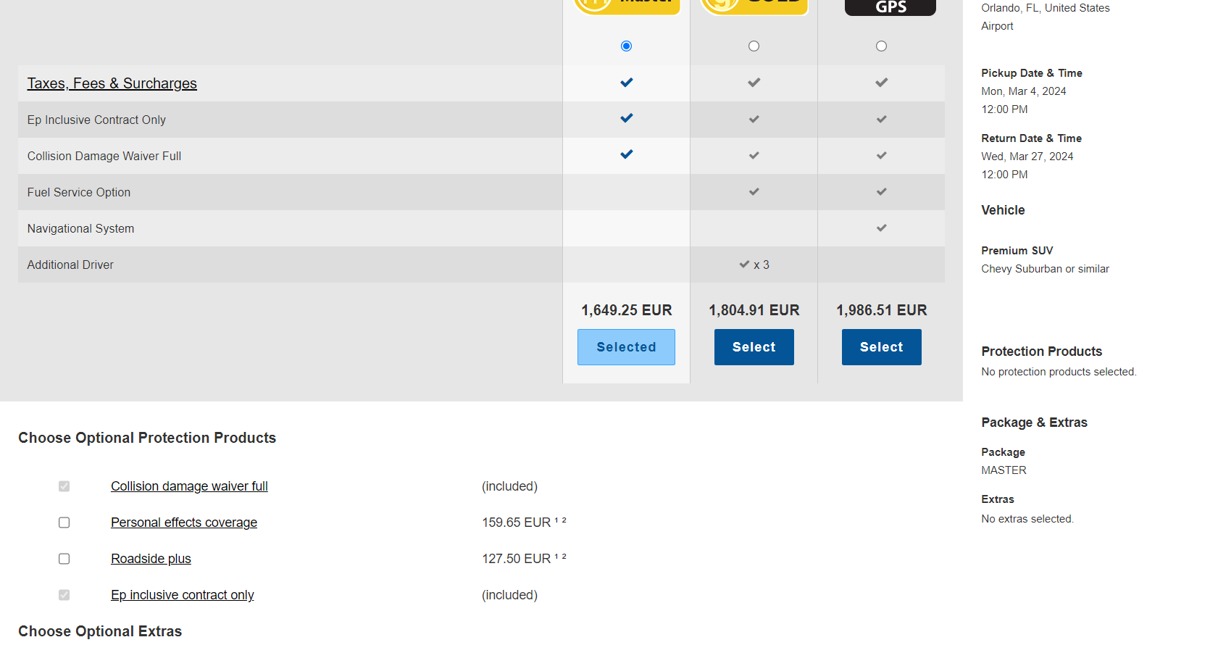Viewport: 1218px width, 645px height.
Task: Click the blue Taxes checkmark in Master column
Action: [x=626, y=83]
